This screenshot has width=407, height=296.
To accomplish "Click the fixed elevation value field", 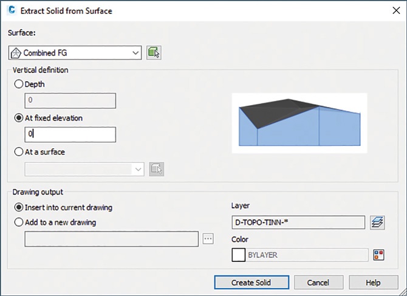I will (70, 135).
